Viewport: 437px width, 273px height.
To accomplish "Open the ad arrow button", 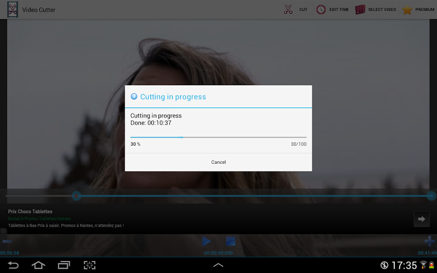I will tap(421, 219).
